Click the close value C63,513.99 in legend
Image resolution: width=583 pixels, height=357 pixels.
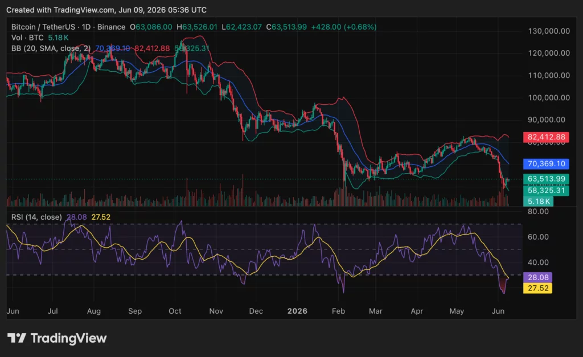click(286, 27)
